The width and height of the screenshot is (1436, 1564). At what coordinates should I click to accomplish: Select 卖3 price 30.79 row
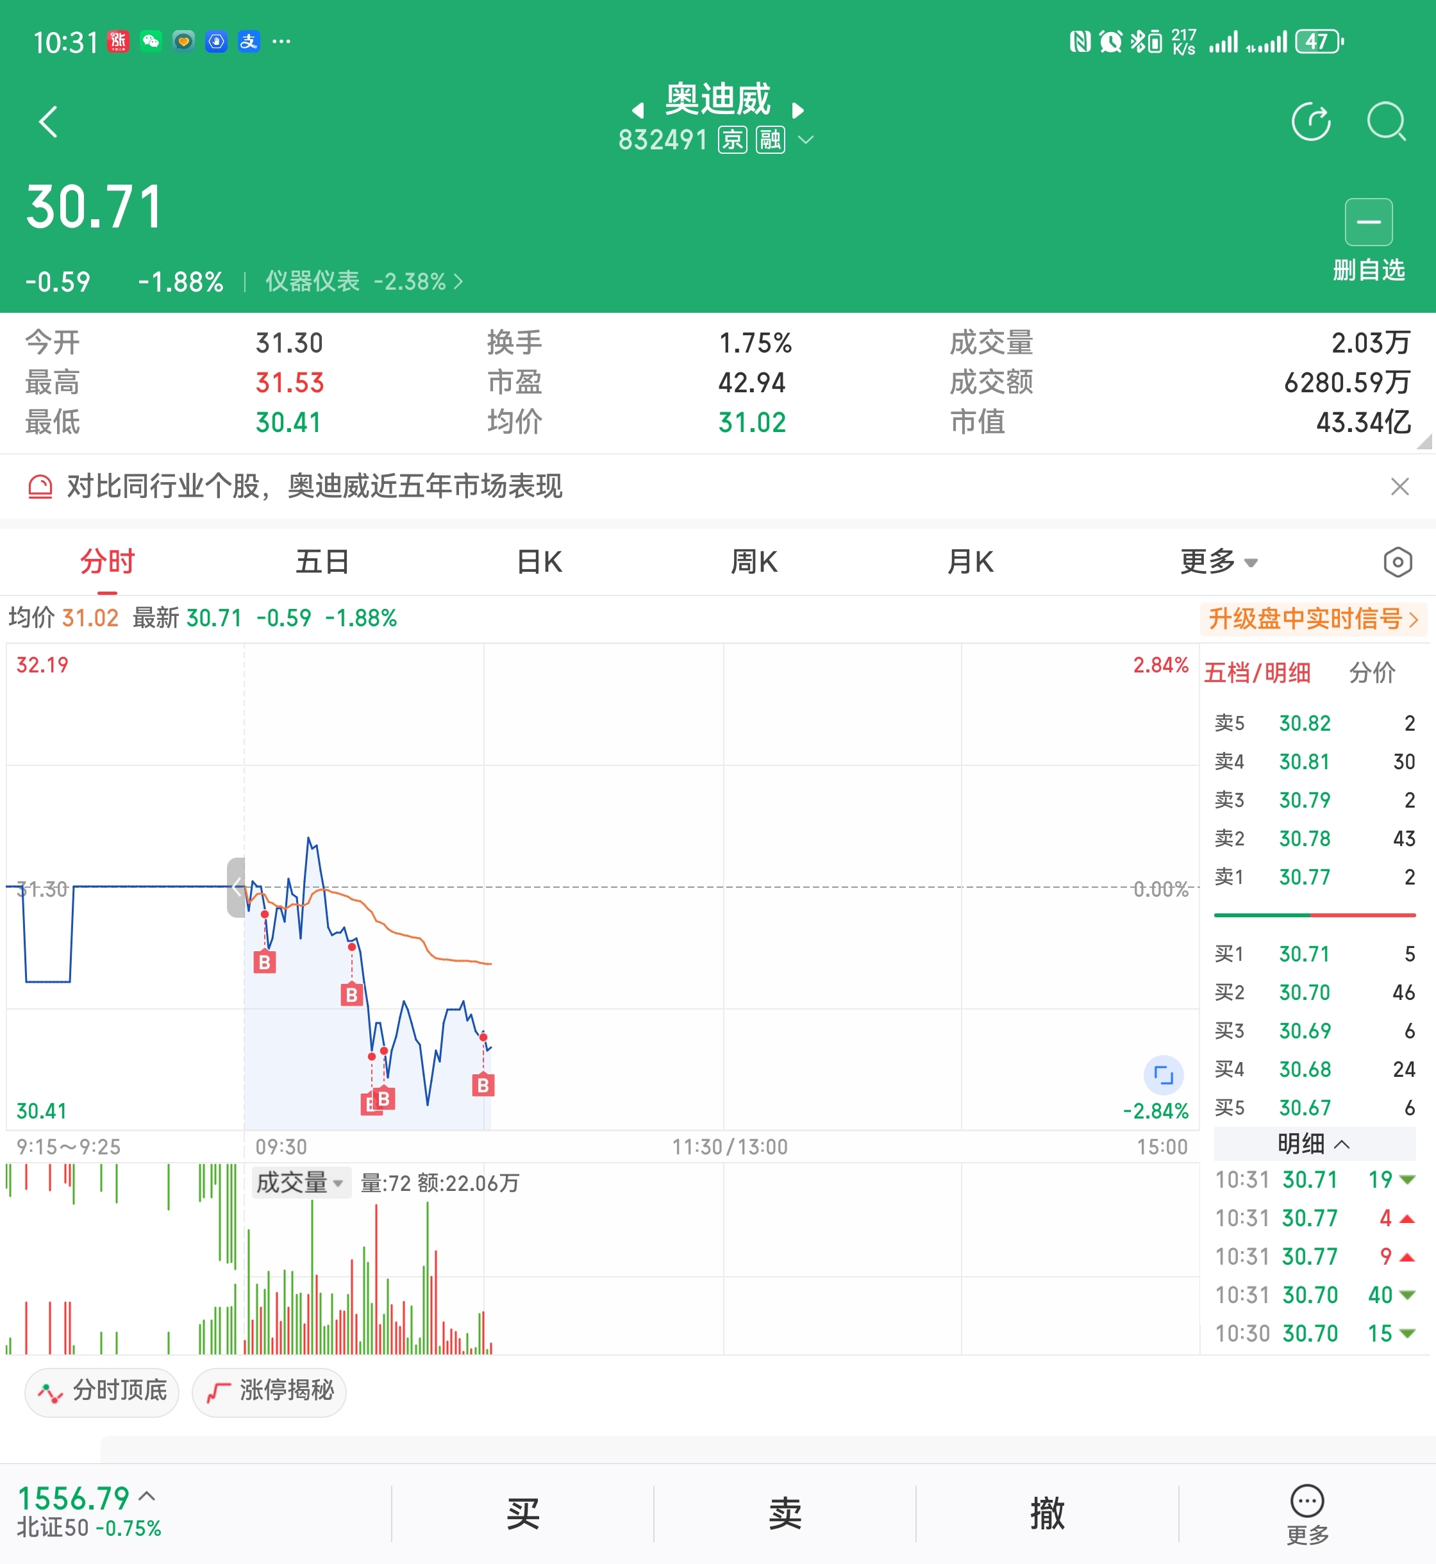tap(1314, 800)
